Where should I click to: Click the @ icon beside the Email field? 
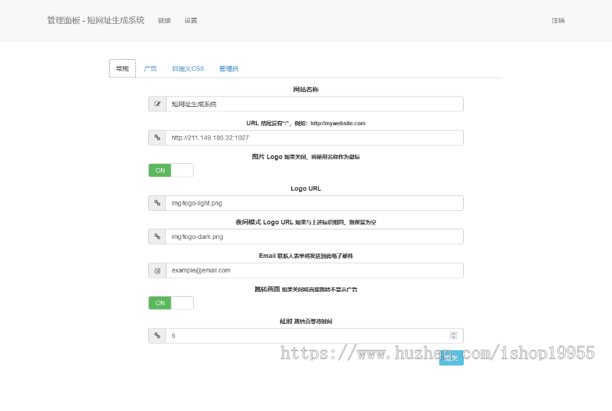click(157, 270)
